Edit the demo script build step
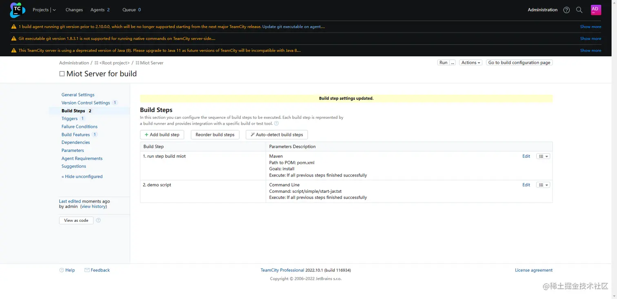 point(526,185)
